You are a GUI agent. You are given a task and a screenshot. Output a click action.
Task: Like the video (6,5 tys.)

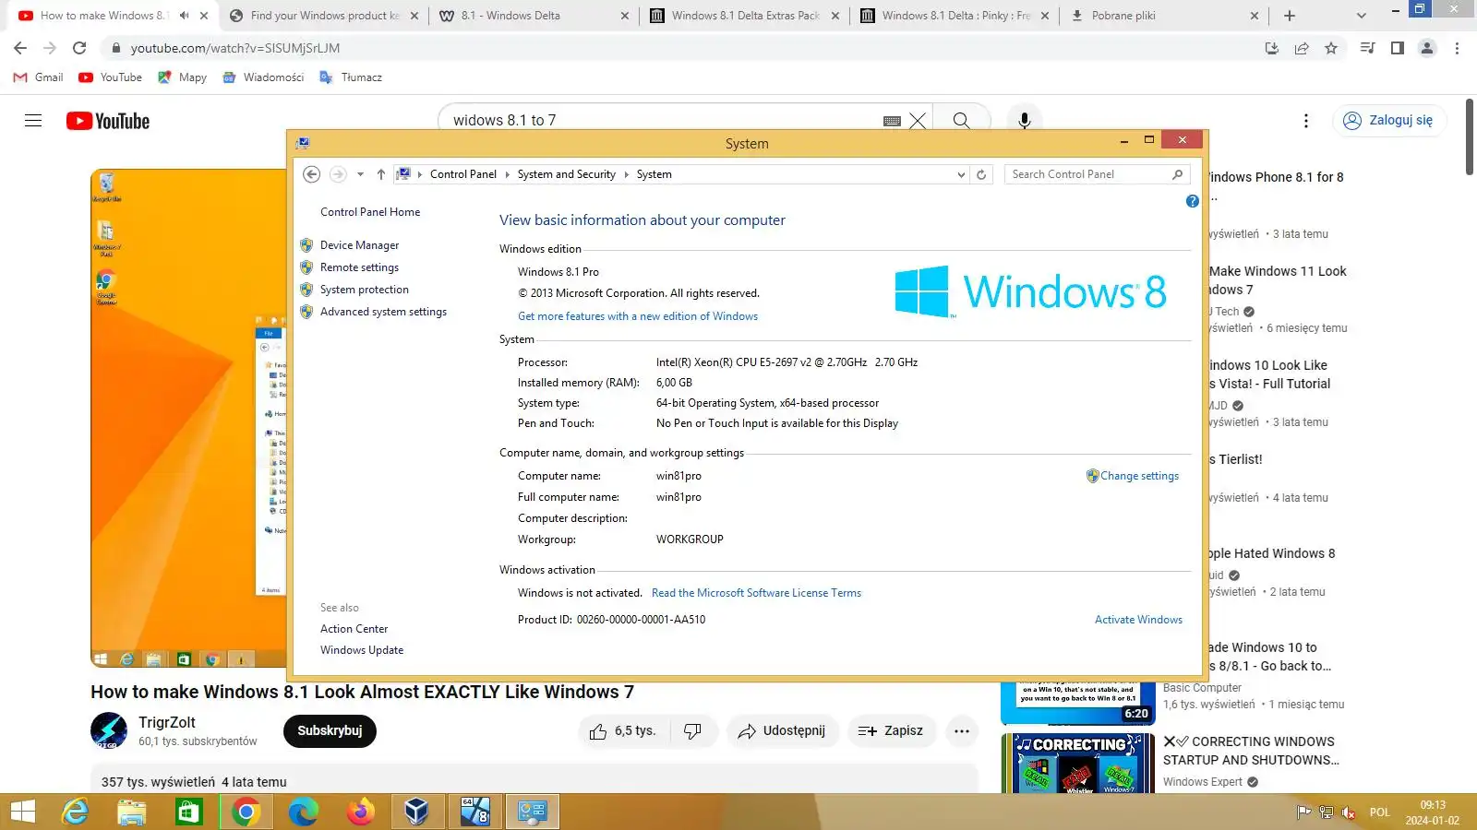click(x=623, y=731)
